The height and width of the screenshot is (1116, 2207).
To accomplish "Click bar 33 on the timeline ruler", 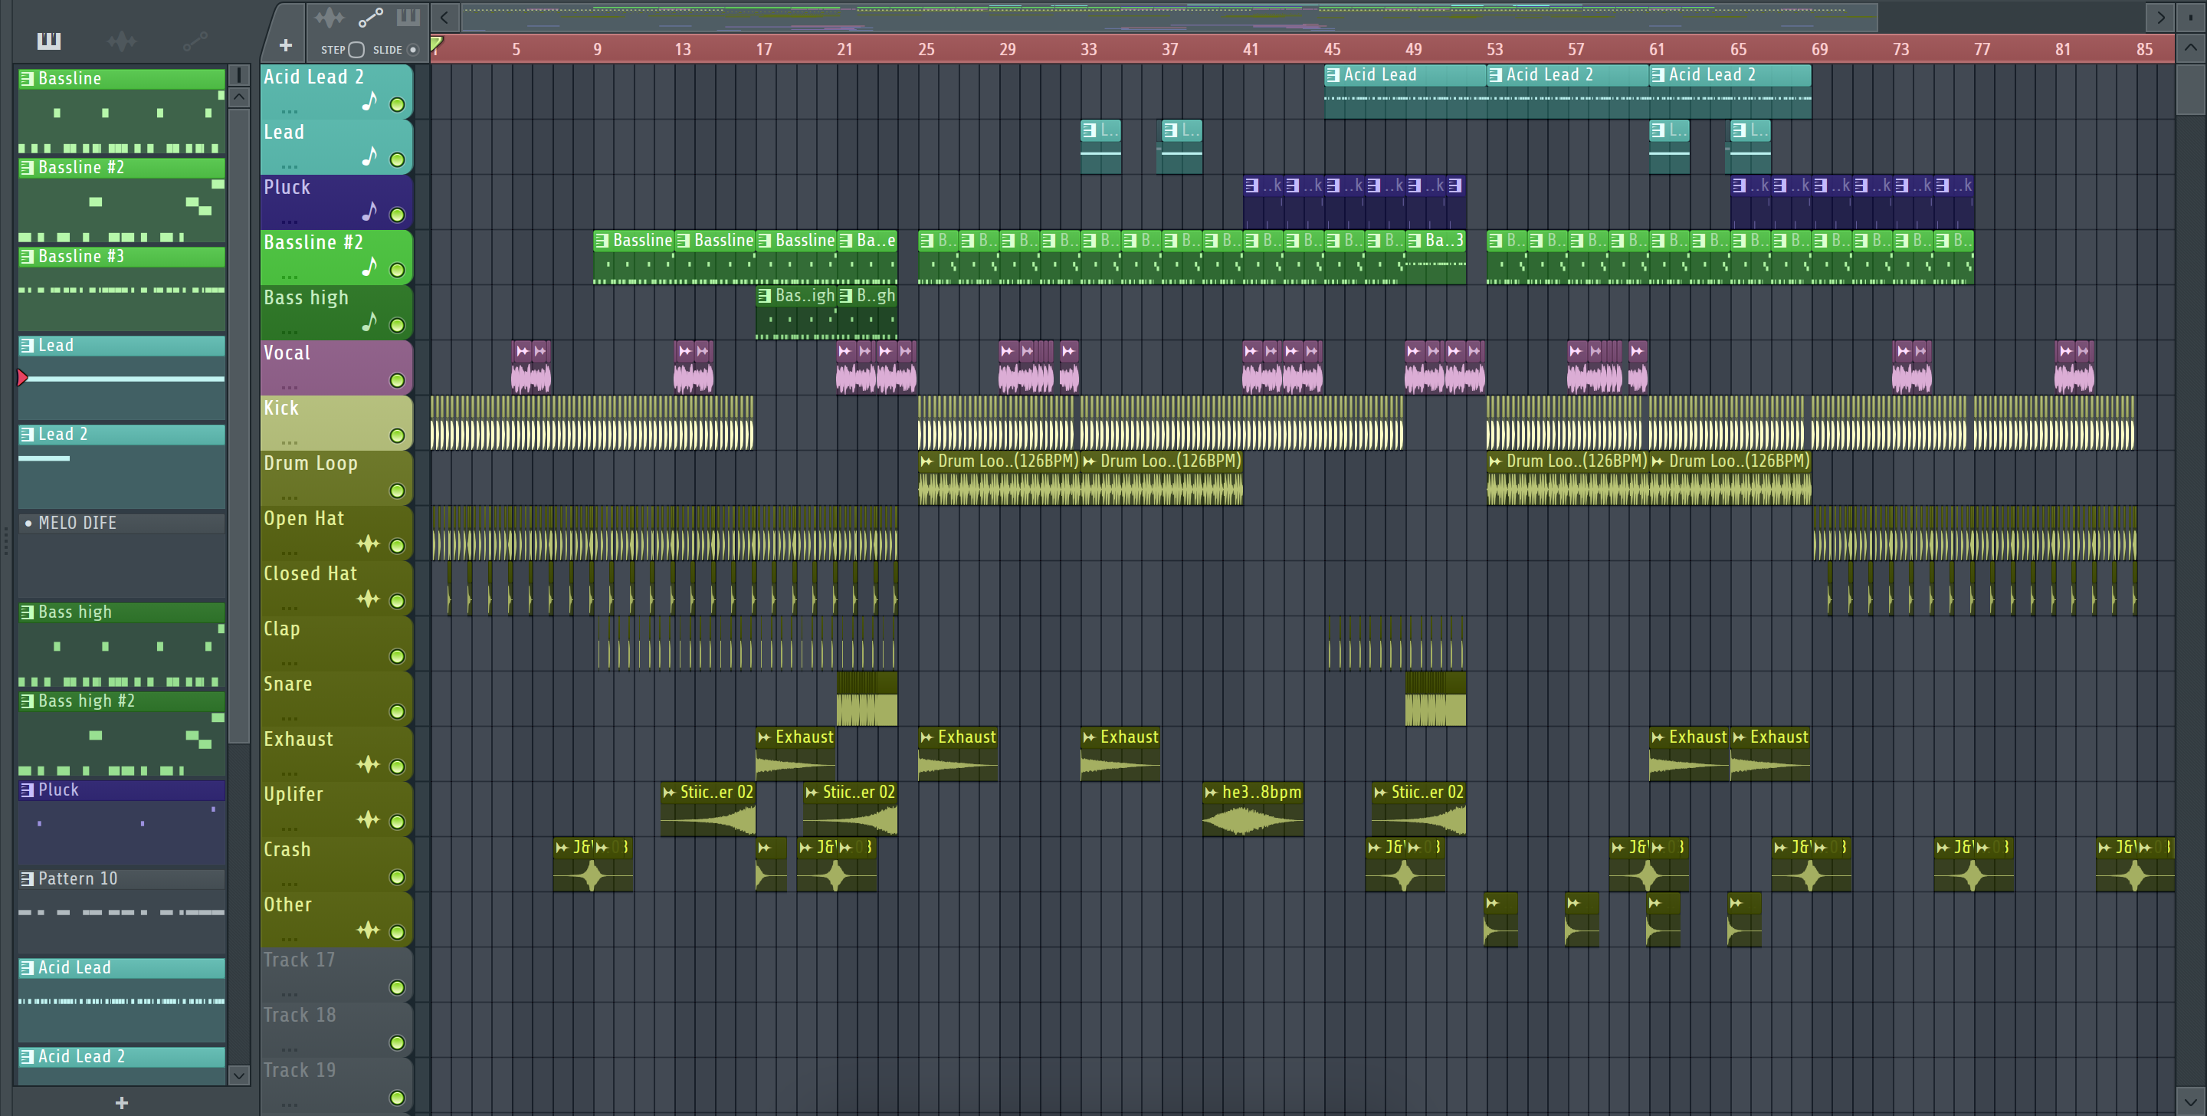I will (1088, 50).
